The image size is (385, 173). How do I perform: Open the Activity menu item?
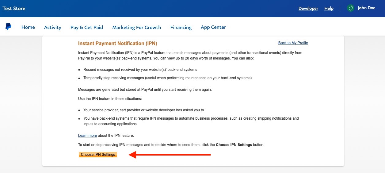point(53,27)
